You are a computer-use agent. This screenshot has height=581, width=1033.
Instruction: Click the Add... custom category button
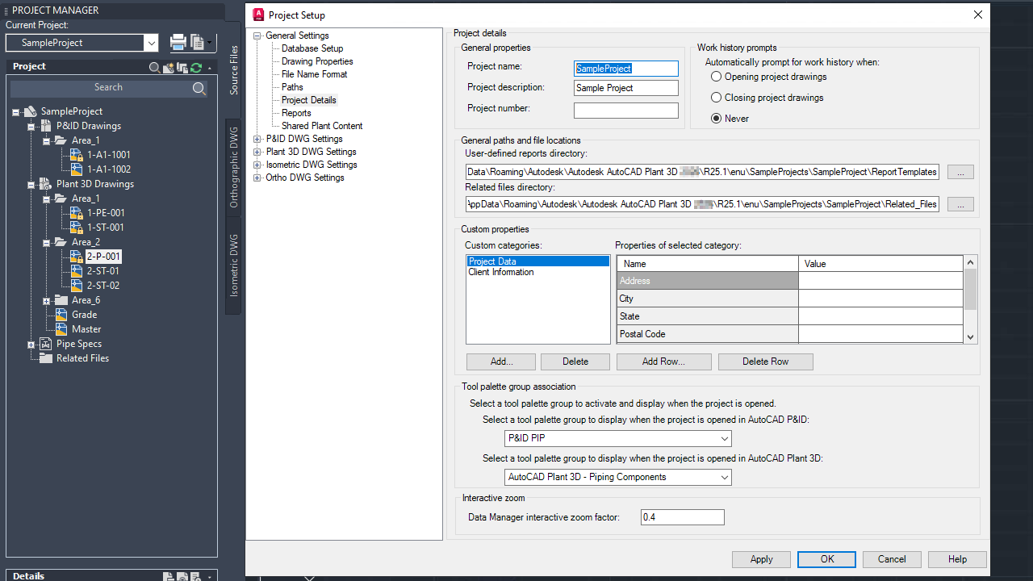[500, 362]
